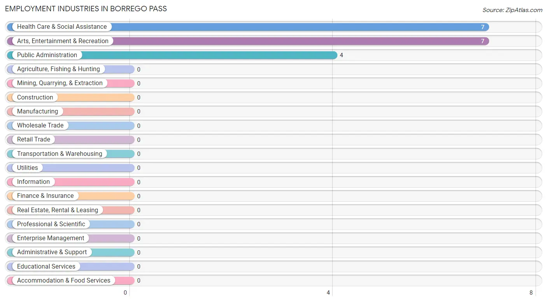Select the Wholesale Trade label

click(x=40, y=126)
